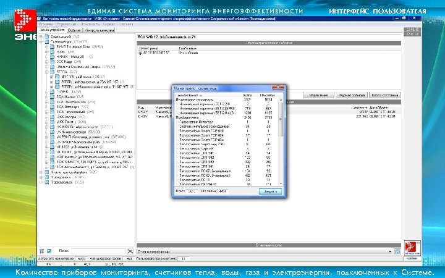Click the Всего column header in the dialog
The width and height of the screenshot is (445, 278).
(x=247, y=95)
